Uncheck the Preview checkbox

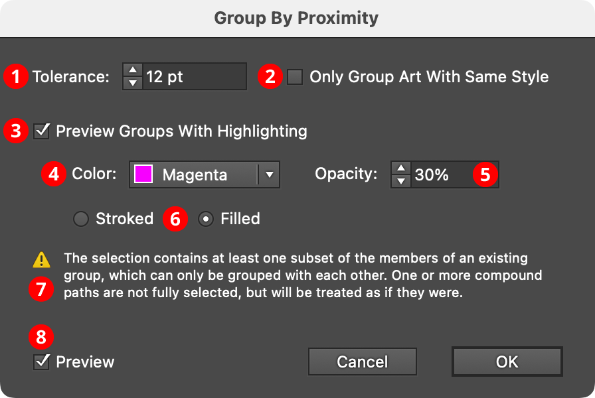pos(41,362)
